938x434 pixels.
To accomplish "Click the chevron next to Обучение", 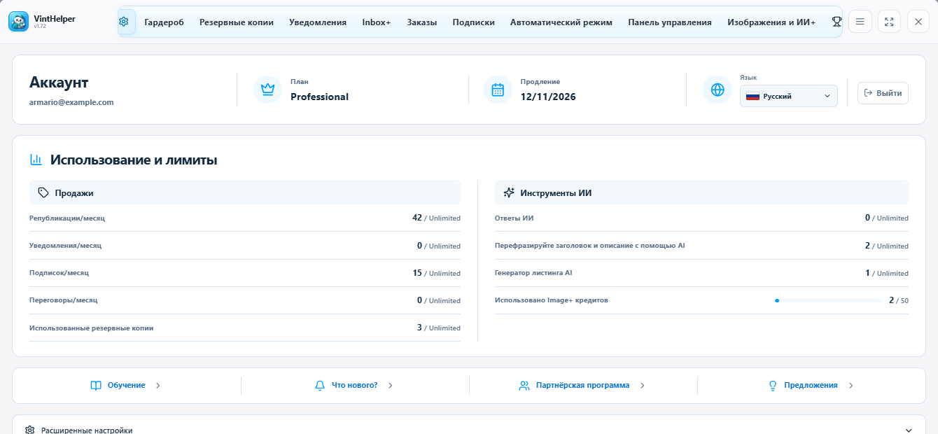I will pyautogui.click(x=157, y=385).
